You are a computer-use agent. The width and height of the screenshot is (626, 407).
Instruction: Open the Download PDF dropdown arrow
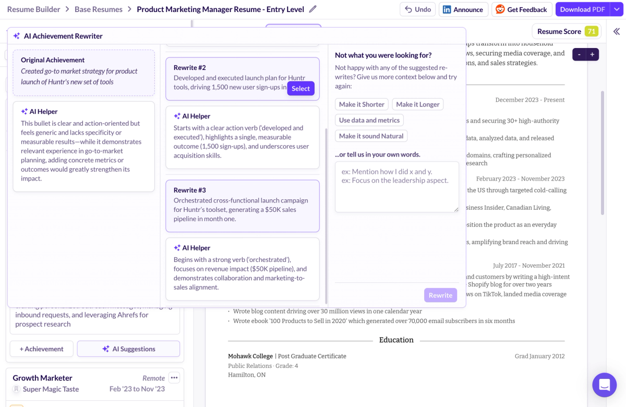pos(616,9)
